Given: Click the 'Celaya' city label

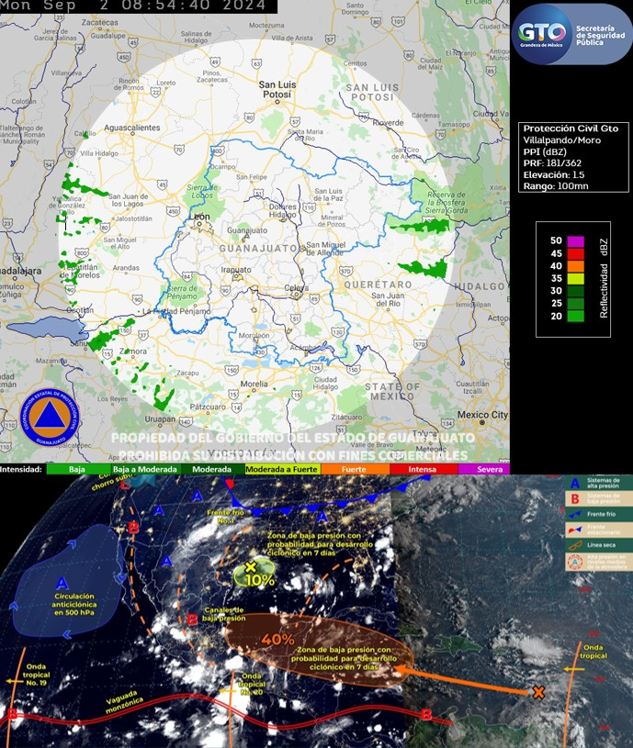Looking at the screenshot, I should pyautogui.click(x=297, y=287).
